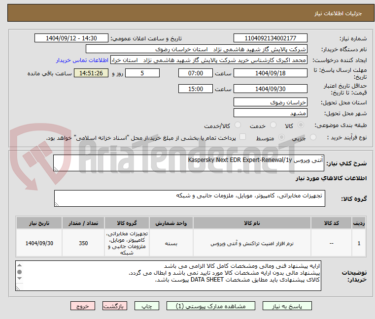Click resize handle of buyer notes area
The width and height of the screenshot is (375, 319).
18,288
